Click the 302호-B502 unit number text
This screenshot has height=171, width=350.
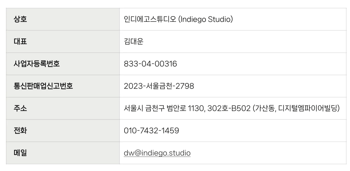pyautogui.click(x=229, y=108)
